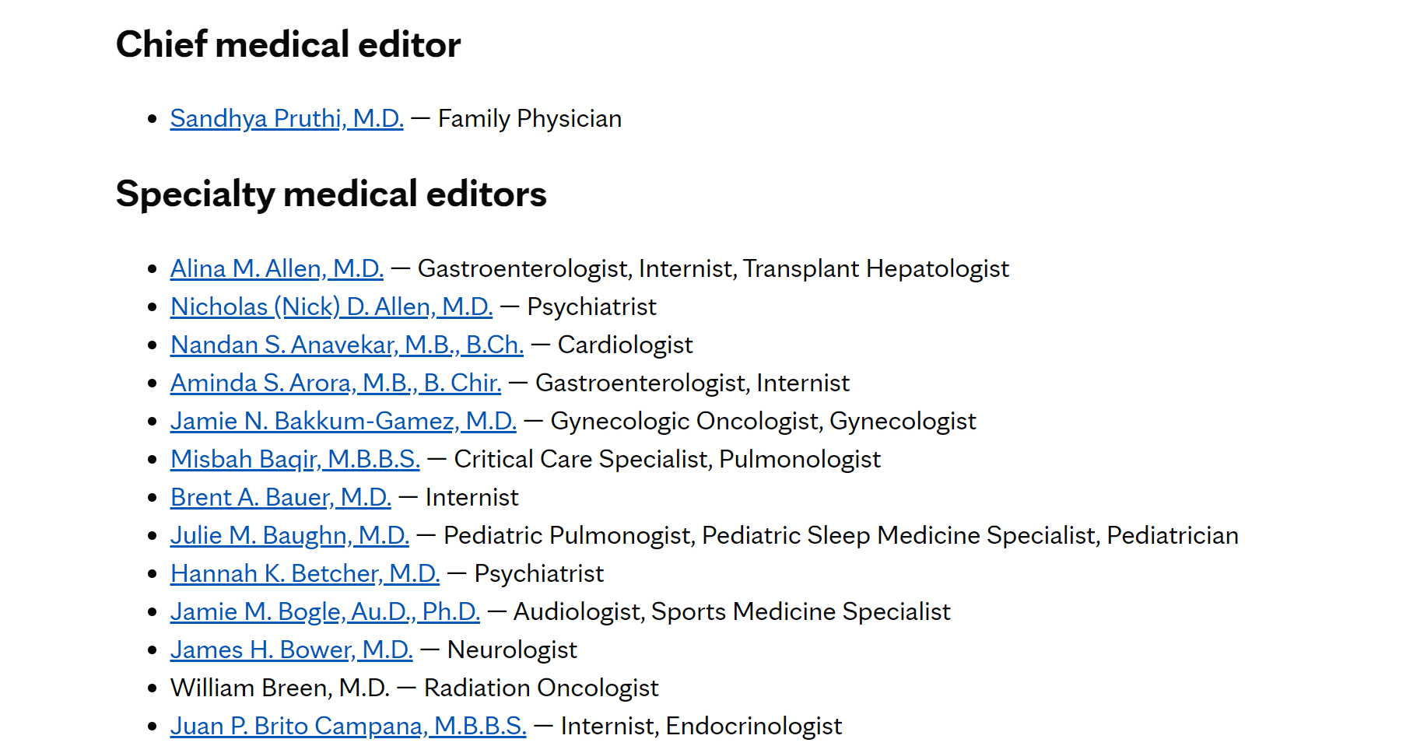The width and height of the screenshot is (1406, 746).
Task: Click Misbah Baqir, M.B.B.S. link
Action: click(x=294, y=460)
